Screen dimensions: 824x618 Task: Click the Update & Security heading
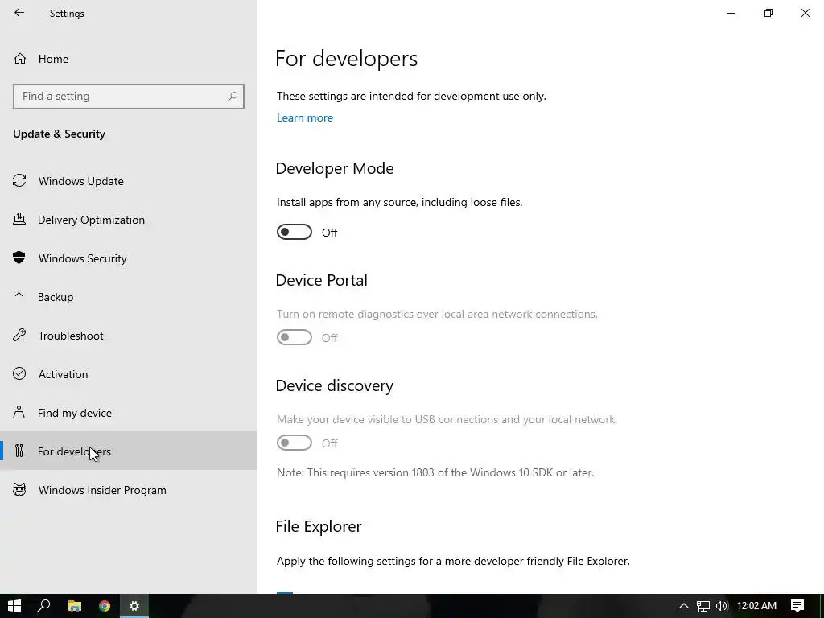click(x=60, y=134)
